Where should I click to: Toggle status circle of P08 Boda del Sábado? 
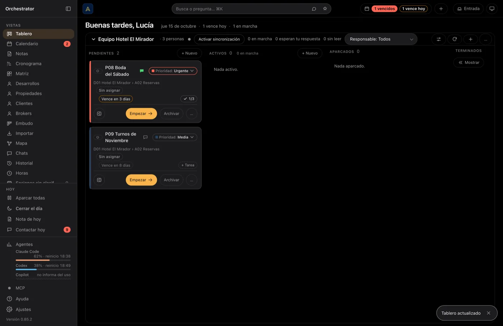click(x=98, y=71)
